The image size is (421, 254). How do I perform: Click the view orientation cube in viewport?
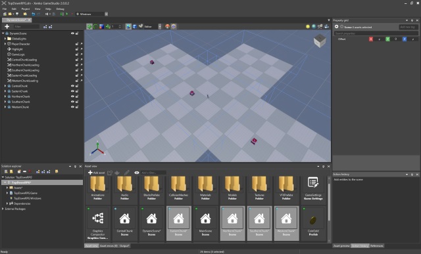(320, 41)
